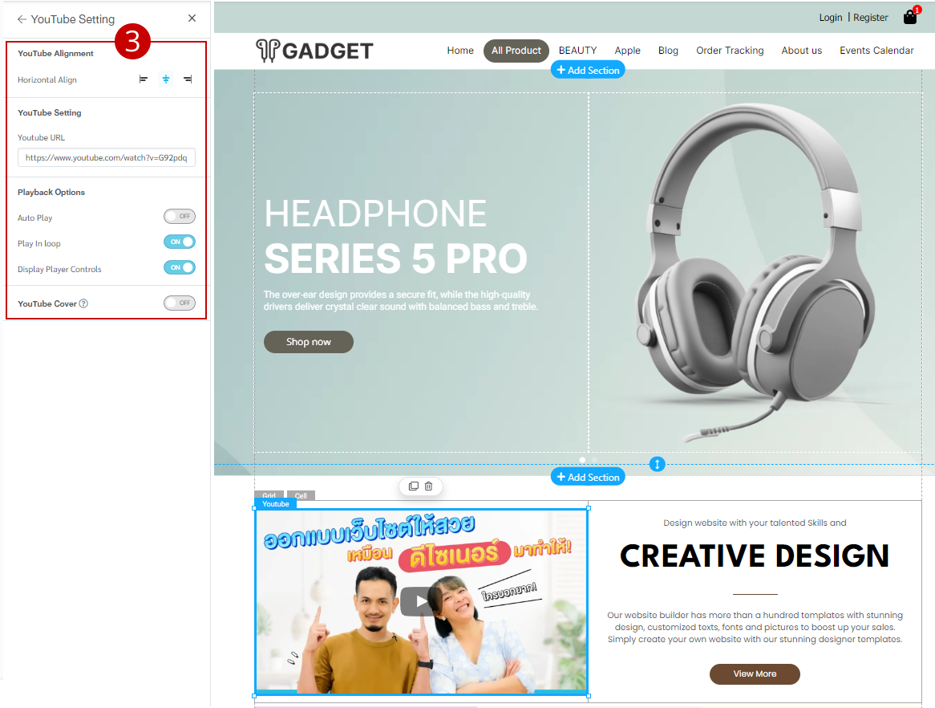Enable the Auto Play toggle
This screenshot has height=708, width=935.
180,216
